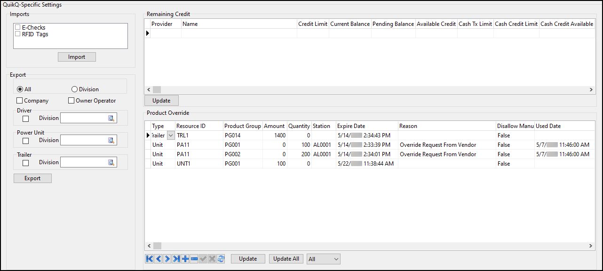Open the Type dropdown on the TRL1 row
This screenshot has width=603, height=271.
tap(170, 135)
